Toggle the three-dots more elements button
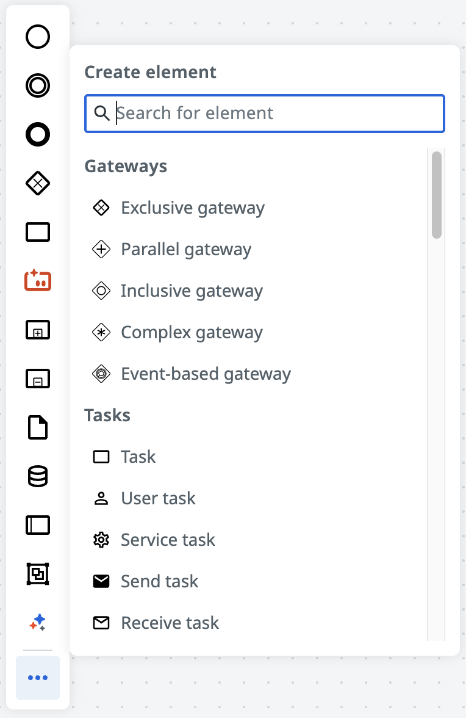 37,678
